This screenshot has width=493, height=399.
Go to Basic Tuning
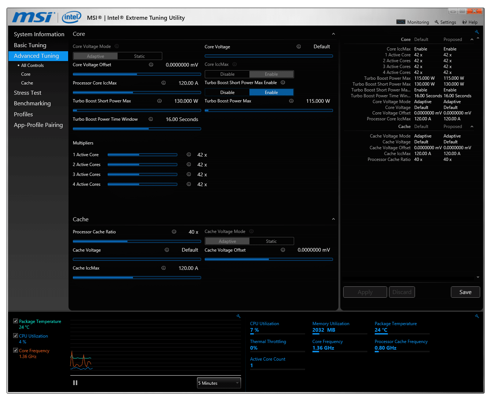pyautogui.click(x=30, y=45)
